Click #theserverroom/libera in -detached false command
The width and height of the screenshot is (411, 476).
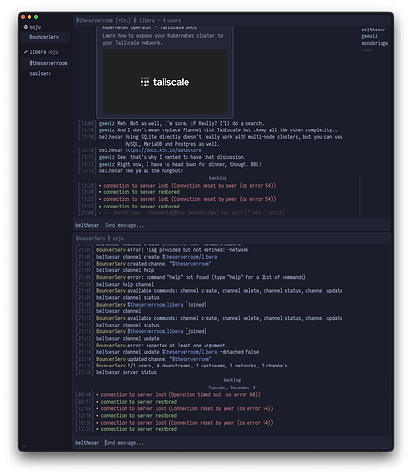coord(189,352)
